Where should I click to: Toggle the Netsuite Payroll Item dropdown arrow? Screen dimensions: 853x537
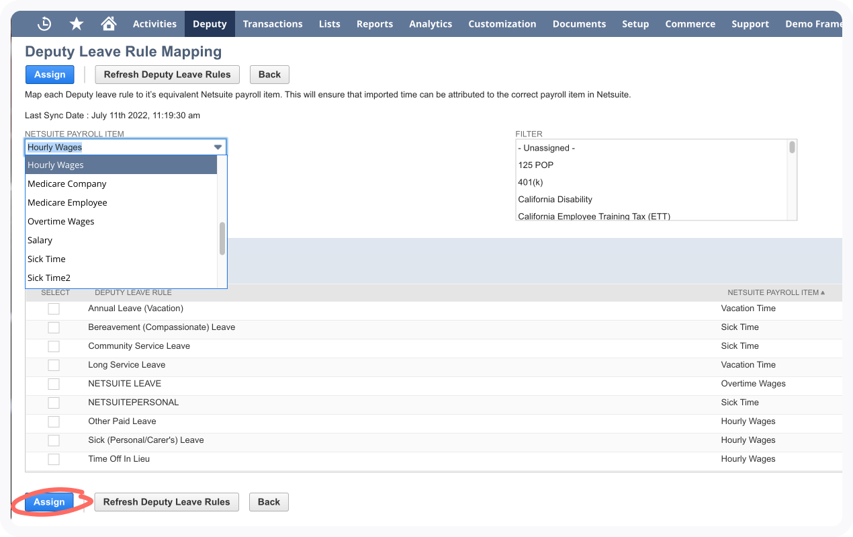click(x=218, y=147)
